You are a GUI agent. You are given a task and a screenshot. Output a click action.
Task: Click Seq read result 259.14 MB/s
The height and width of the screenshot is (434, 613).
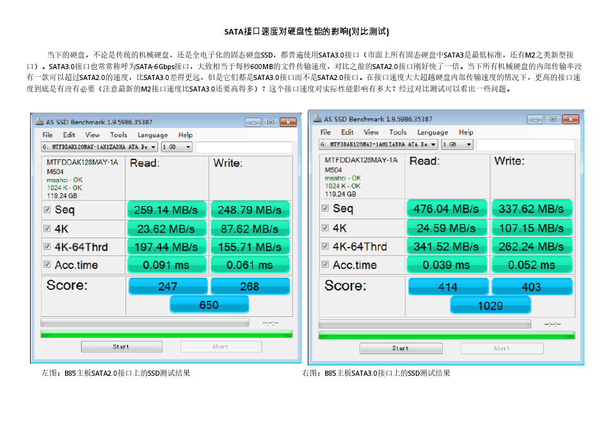[166, 210]
